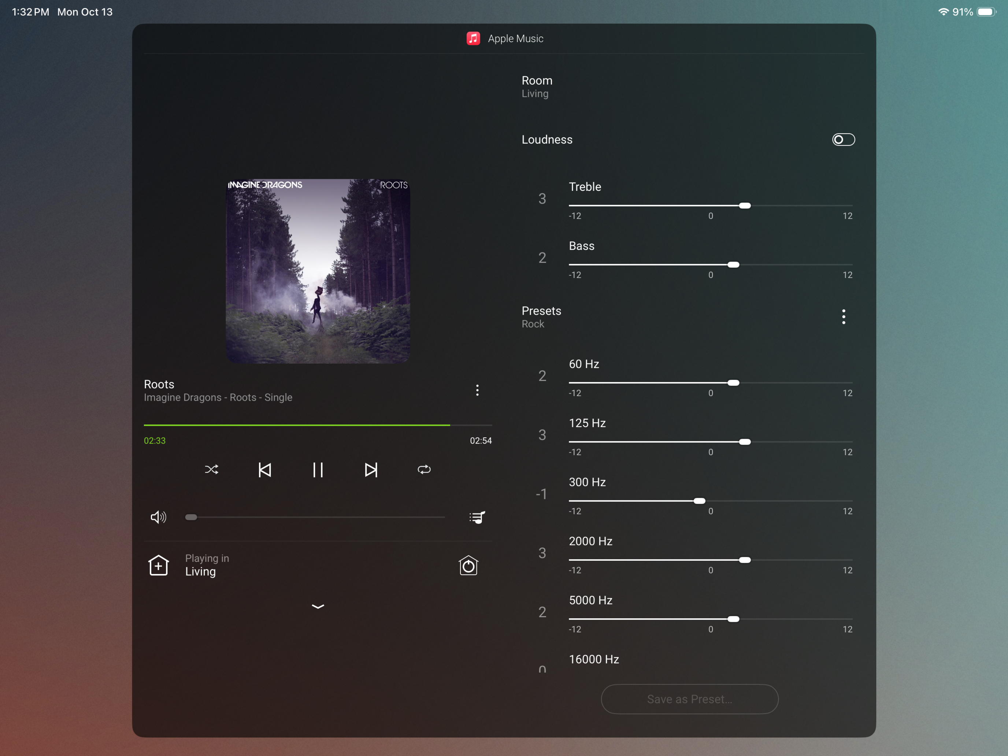The height and width of the screenshot is (756, 1008).
Task: Click elapsed time 02:33
Action: tap(155, 441)
